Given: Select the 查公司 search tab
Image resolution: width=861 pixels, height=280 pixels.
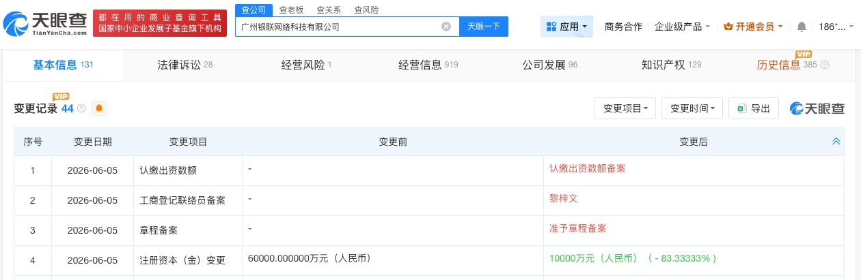Looking at the screenshot, I should (254, 10).
